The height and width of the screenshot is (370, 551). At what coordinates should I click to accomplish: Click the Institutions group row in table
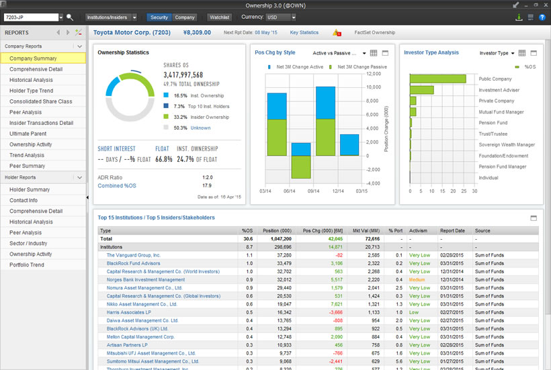coord(318,247)
